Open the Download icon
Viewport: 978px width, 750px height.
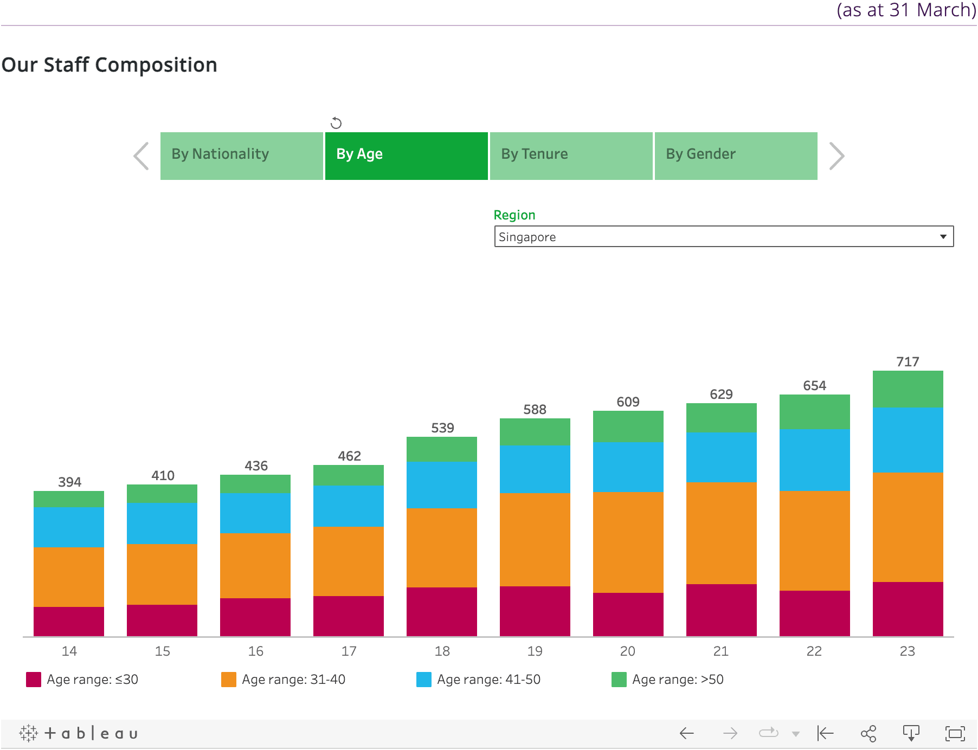click(911, 734)
